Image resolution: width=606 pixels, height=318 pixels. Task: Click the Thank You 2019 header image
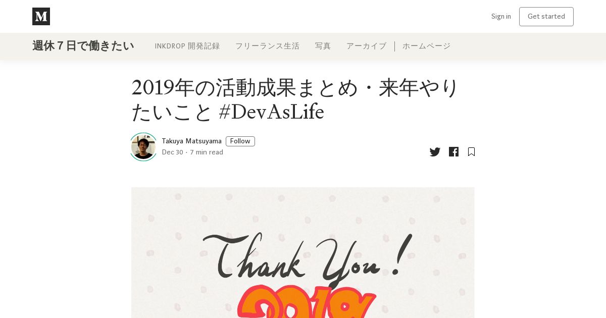303,252
